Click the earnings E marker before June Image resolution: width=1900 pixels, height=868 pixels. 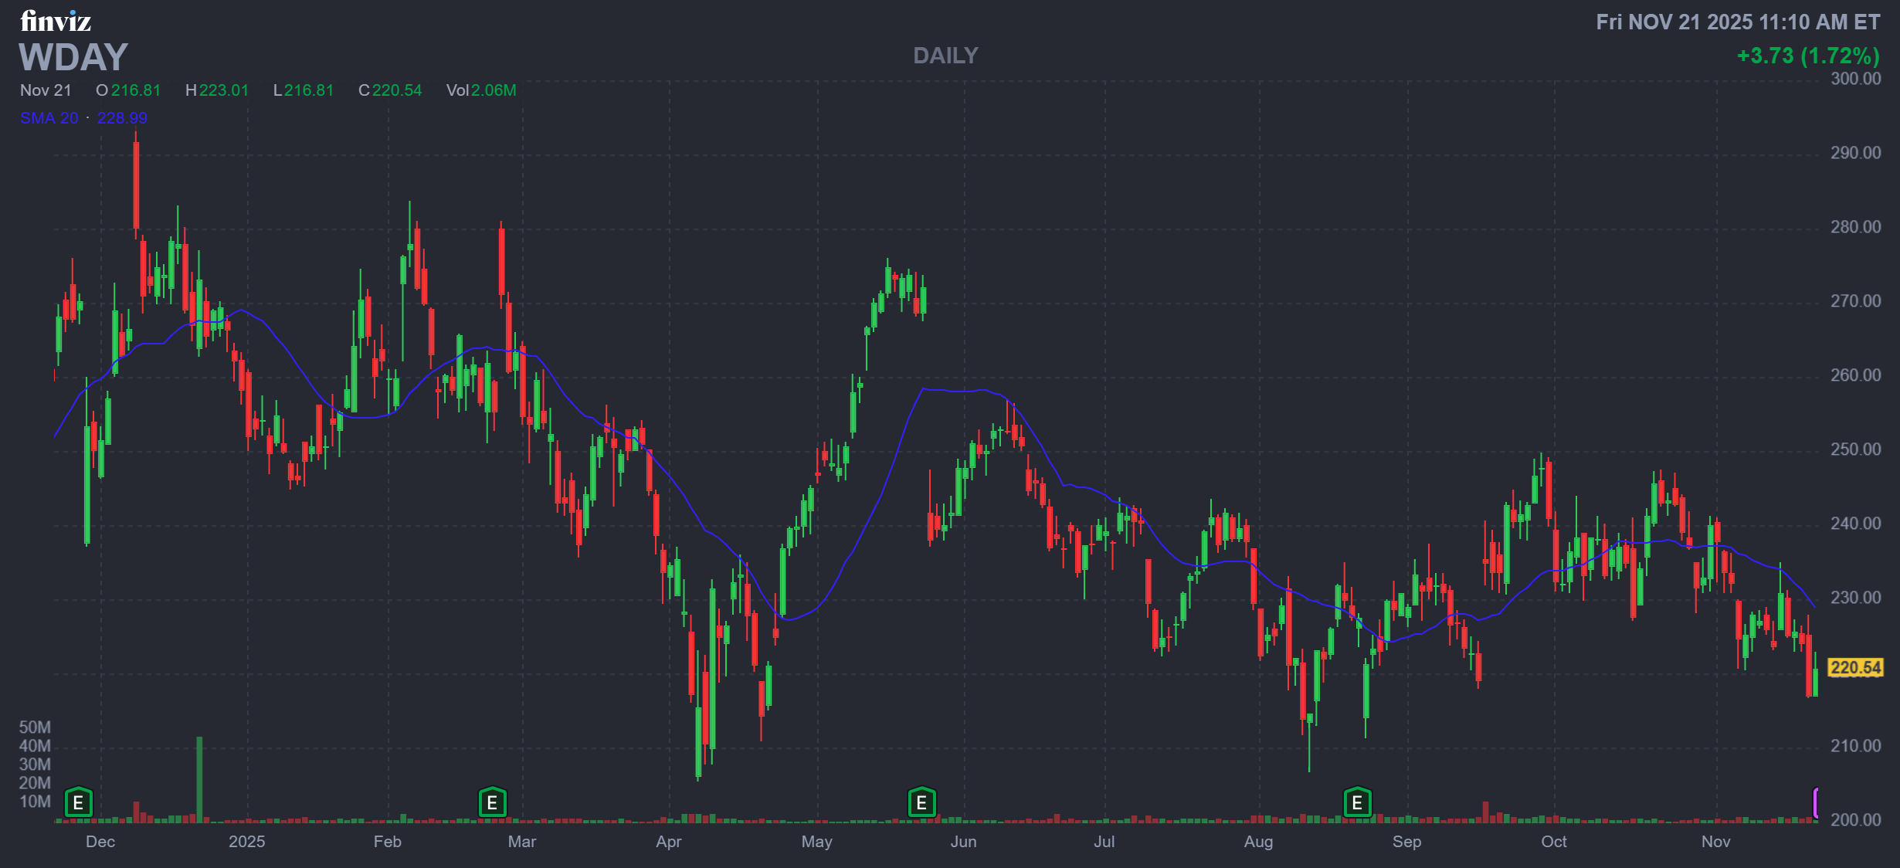click(x=921, y=803)
